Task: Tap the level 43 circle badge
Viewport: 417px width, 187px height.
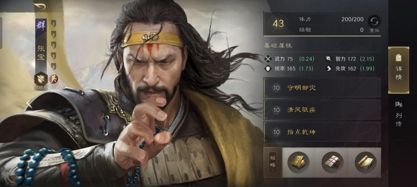Action: [x=278, y=23]
